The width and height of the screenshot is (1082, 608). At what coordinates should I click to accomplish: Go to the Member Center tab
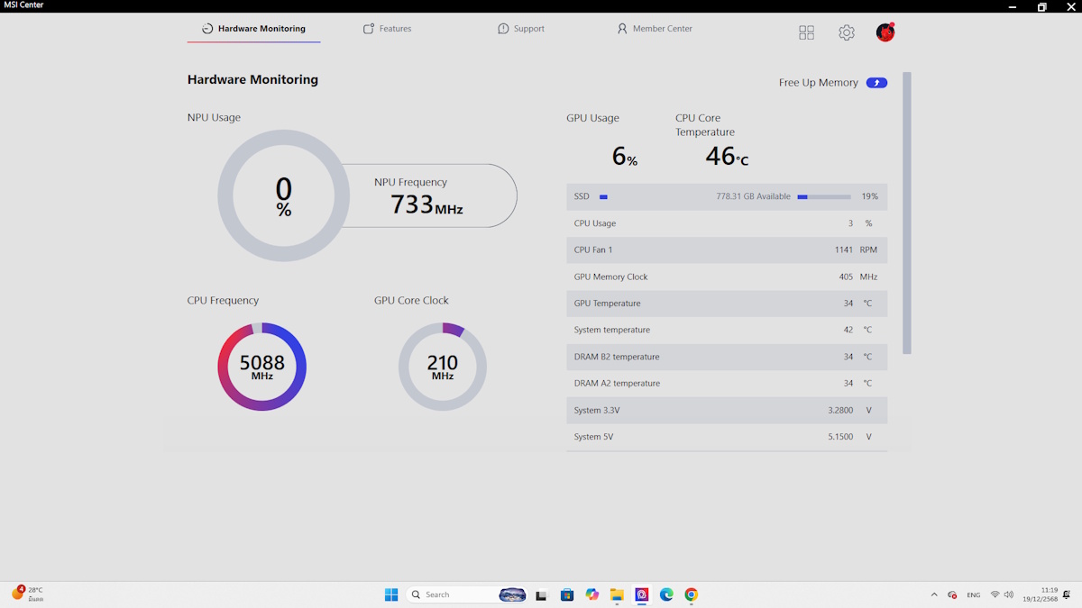coord(655,29)
